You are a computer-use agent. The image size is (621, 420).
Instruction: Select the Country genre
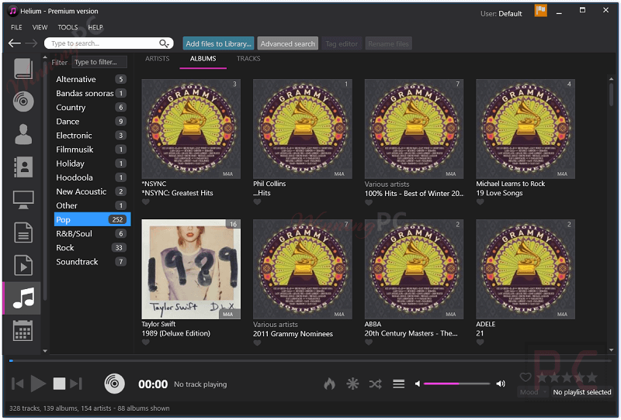[x=92, y=107]
